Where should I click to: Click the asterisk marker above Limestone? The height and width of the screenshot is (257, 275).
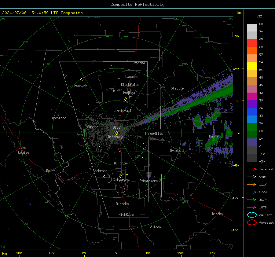tap(58, 115)
